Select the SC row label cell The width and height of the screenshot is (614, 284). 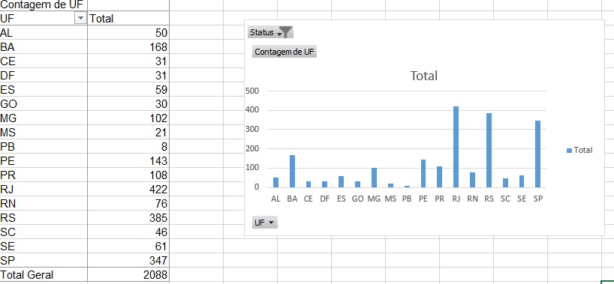coord(44,232)
